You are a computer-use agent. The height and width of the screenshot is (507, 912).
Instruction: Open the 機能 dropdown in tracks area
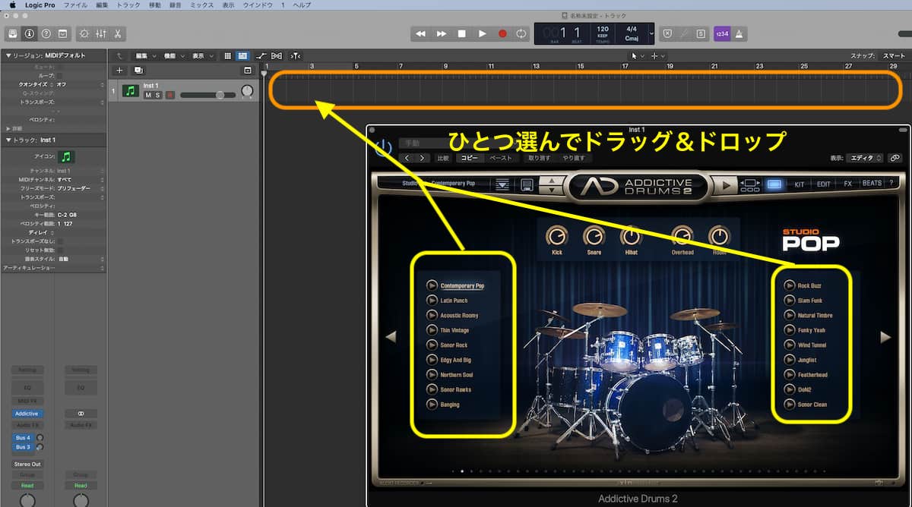pyautogui.click(x=173, y=55)
